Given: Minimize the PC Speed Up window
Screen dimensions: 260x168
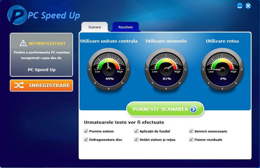Looking at the screenshot, I should tap(240, 6).
